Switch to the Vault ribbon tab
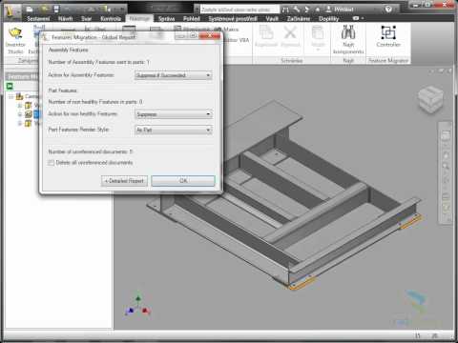The height and width of the screenshot is (343, 458). (272, 19)
